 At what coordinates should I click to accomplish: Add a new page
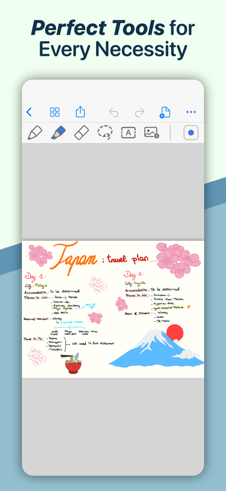click(x=165, y=112)
